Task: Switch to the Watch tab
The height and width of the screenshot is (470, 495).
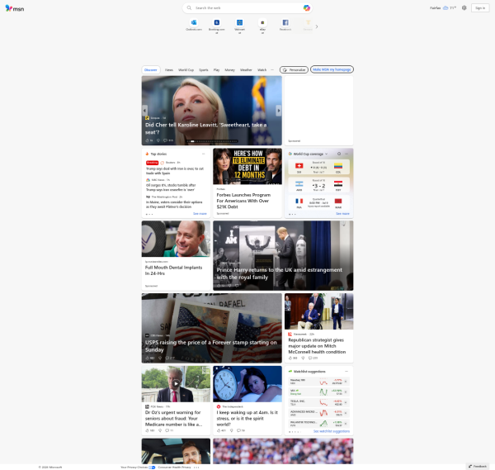Action: 262,70
